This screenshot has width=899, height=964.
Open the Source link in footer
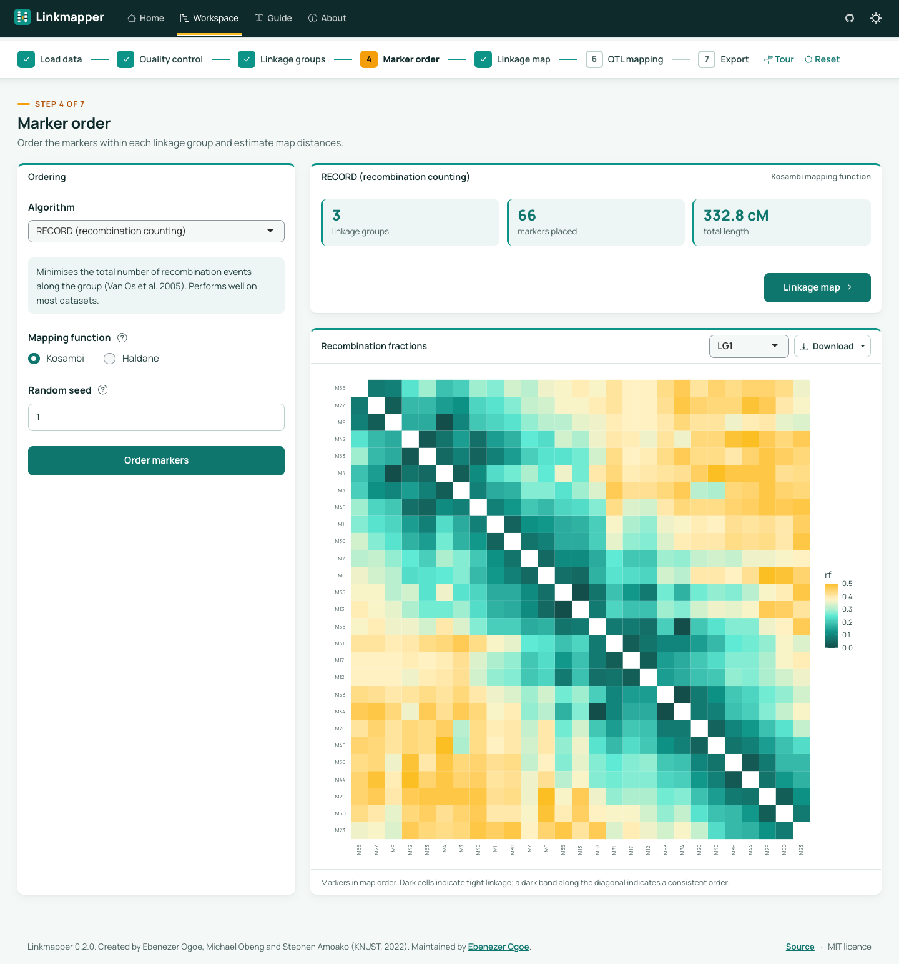coord(800,947)
